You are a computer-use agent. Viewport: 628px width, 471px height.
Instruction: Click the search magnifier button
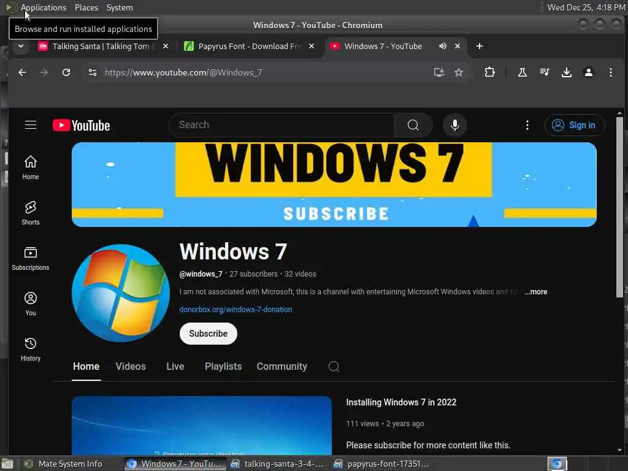[413, 125]
